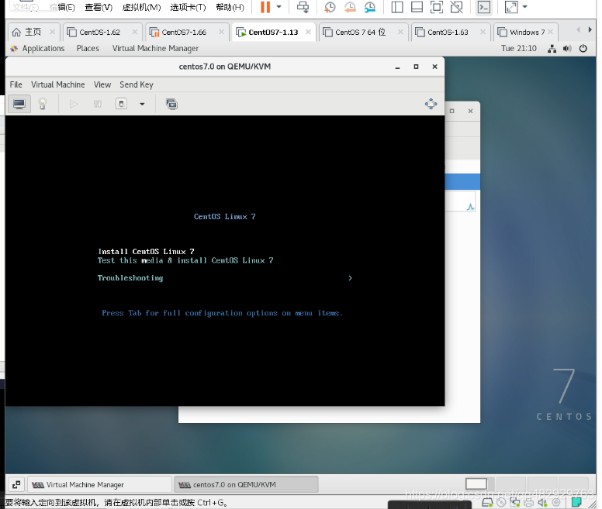Viewport: 602px width, 509px height.
Task: Switch to Virtual Machine Manager taskbar item
Action: pyautogui.click(x=99, y=485)
